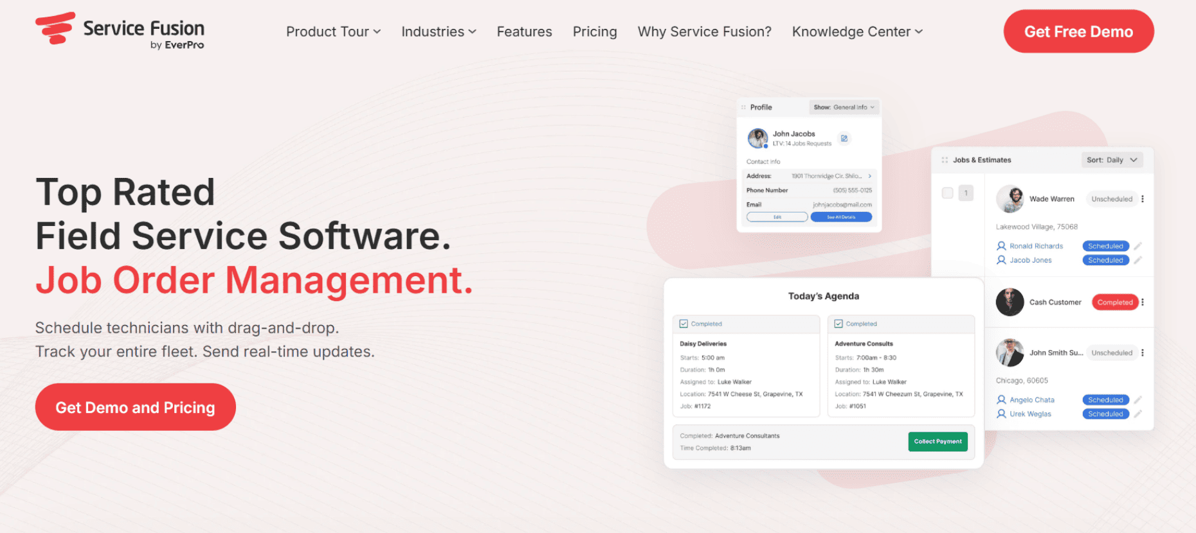Click John Jacobs profile avatar
Viewport: 1196px width, 533px height.
point(757,138)
